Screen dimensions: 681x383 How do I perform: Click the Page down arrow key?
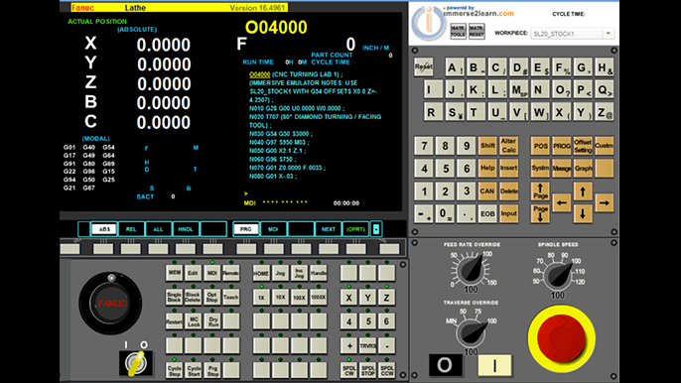point(540,213)
